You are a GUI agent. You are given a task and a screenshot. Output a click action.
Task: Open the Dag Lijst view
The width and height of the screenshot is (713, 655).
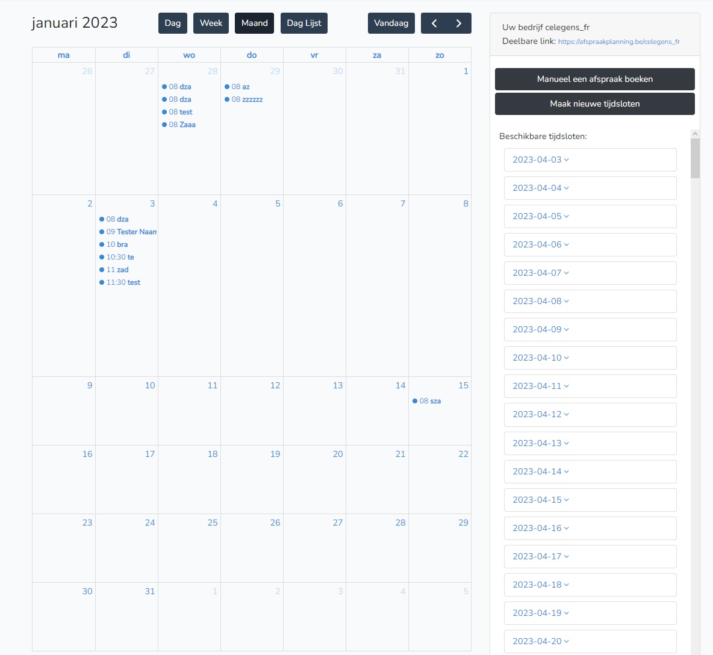tap(304, 23)
